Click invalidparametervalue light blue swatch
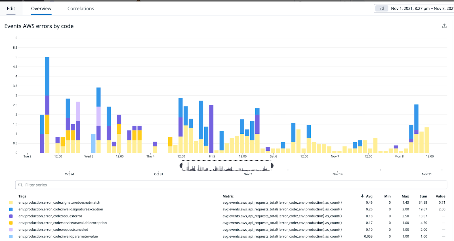 11,236
